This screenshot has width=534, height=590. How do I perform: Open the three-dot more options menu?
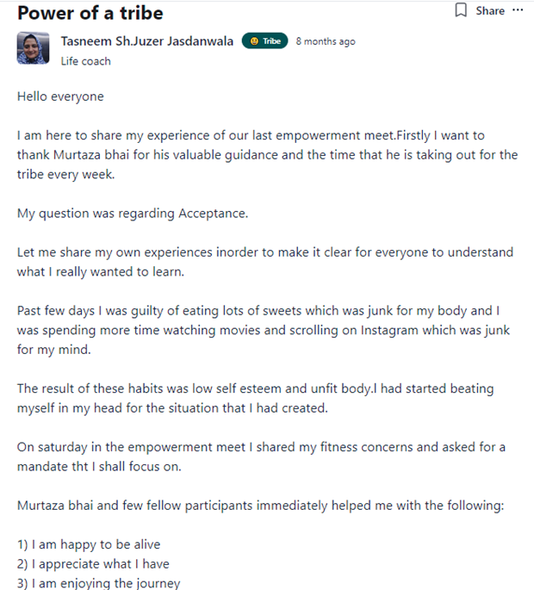(x=518, y=10)
